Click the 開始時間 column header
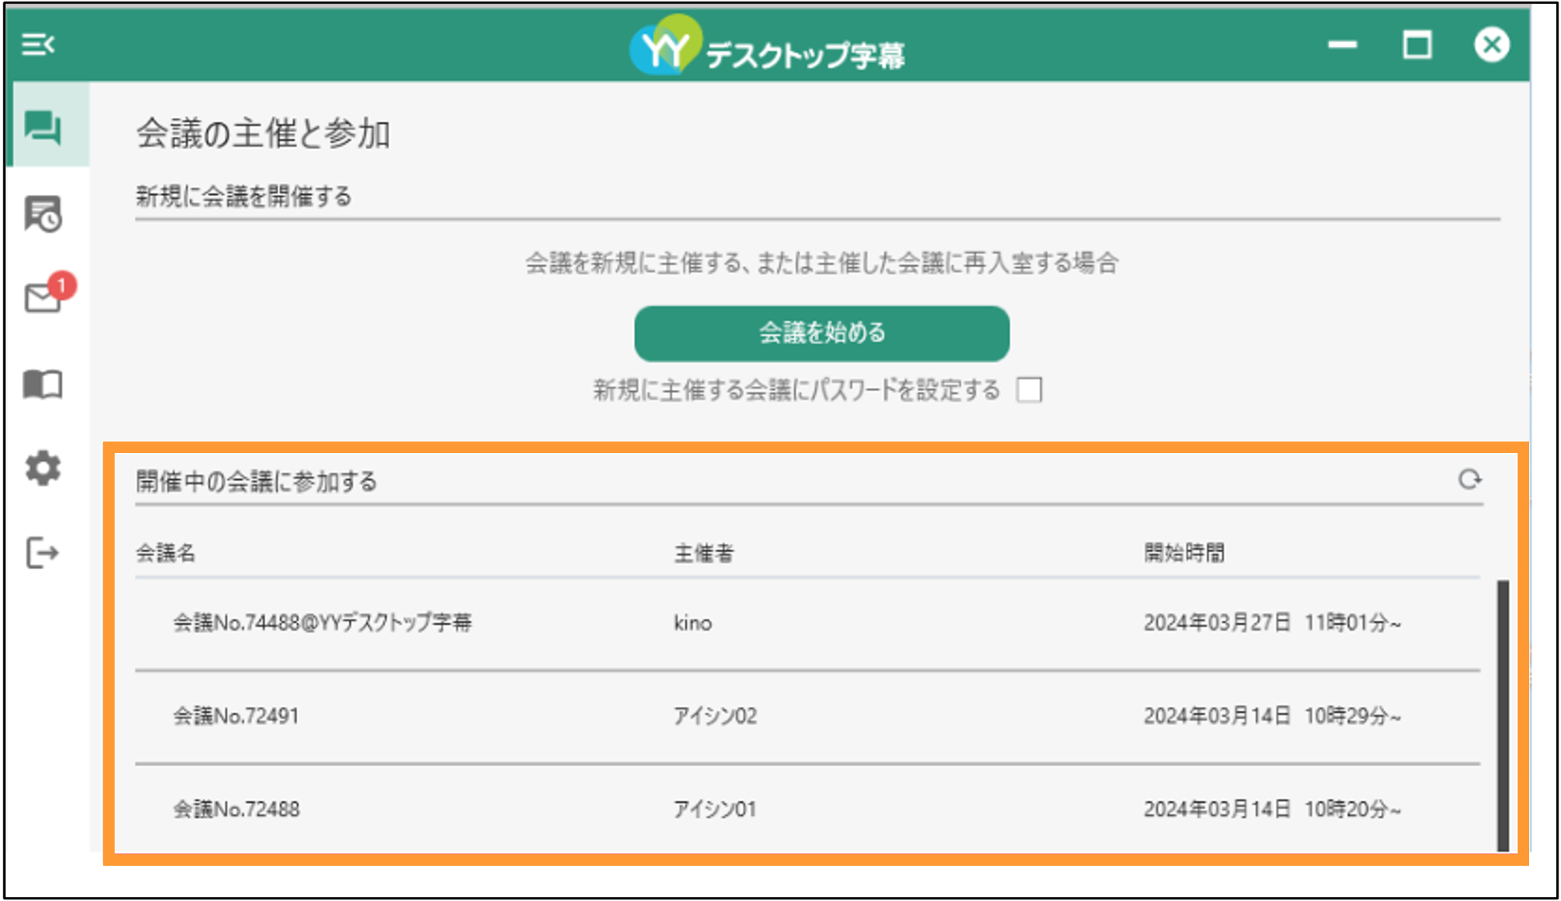The width and height of the screenshot is (1561, 901). click(1184, 553)
